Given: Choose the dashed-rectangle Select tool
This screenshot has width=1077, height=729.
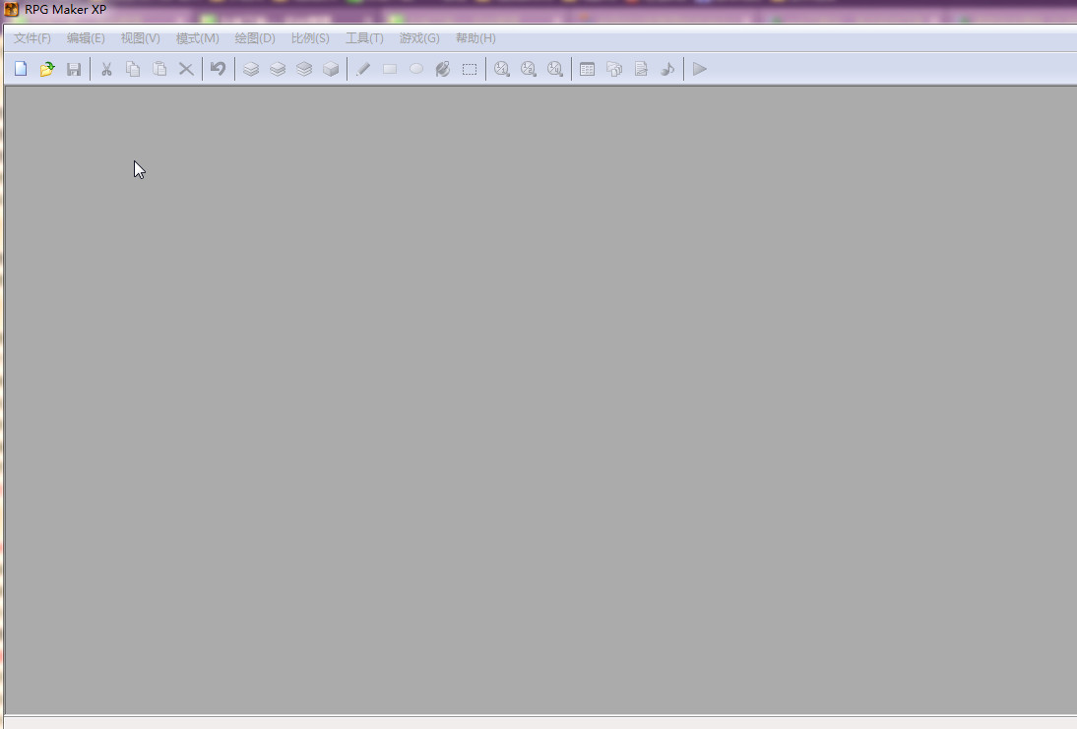Looking at the screenshot, I should 470,69.
